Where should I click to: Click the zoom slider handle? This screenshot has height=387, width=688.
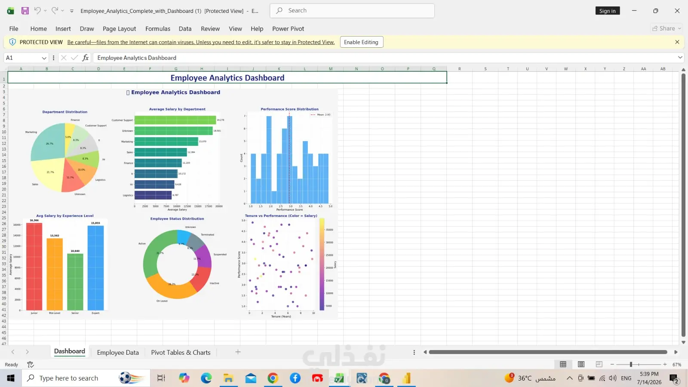tap(631, 365)
